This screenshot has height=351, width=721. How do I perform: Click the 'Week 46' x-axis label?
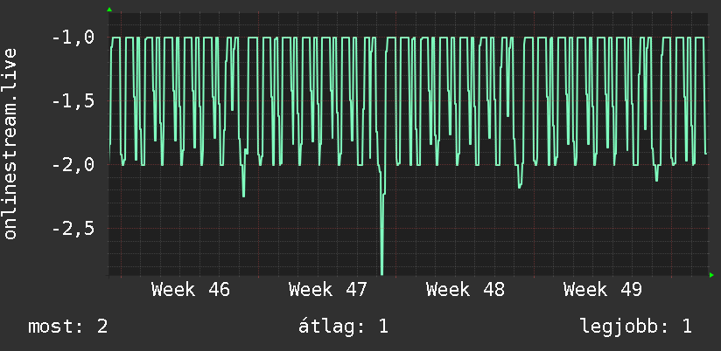191,290
